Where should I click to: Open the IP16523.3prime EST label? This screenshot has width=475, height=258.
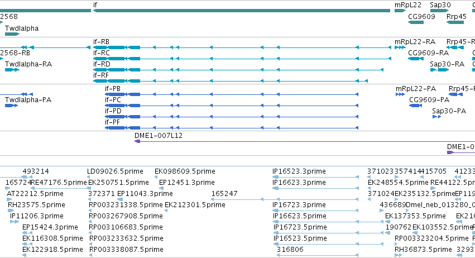point(299,171)
